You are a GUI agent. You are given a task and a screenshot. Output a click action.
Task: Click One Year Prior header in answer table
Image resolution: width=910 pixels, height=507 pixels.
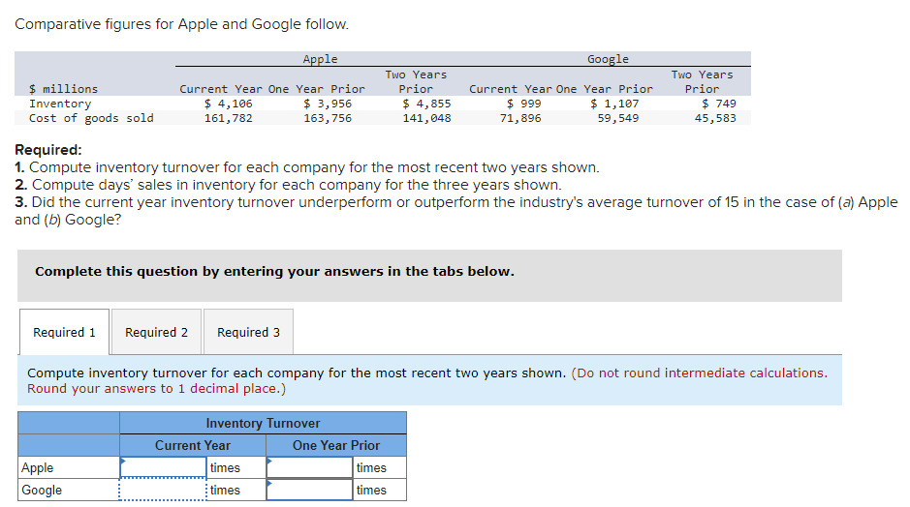pos(336,446)
